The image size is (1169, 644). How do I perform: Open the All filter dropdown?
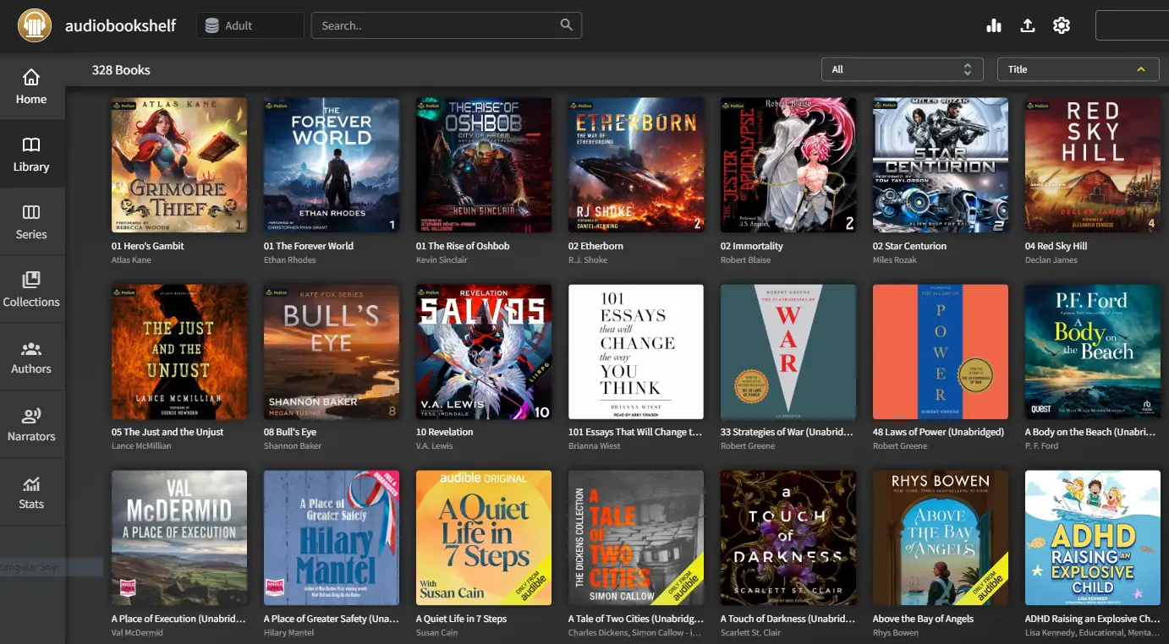click(902, 69)
